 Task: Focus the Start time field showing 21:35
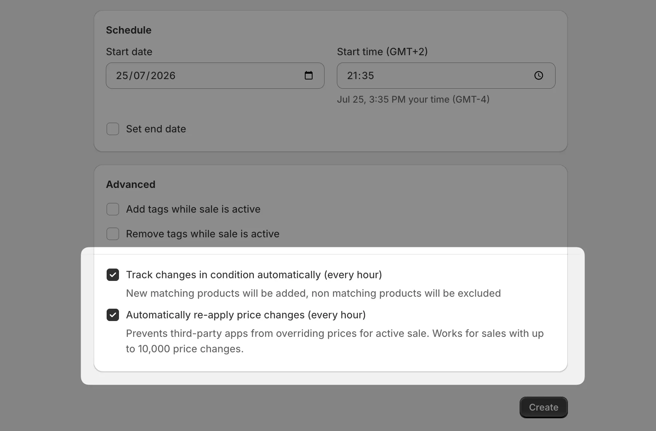(x=446, y=76)
